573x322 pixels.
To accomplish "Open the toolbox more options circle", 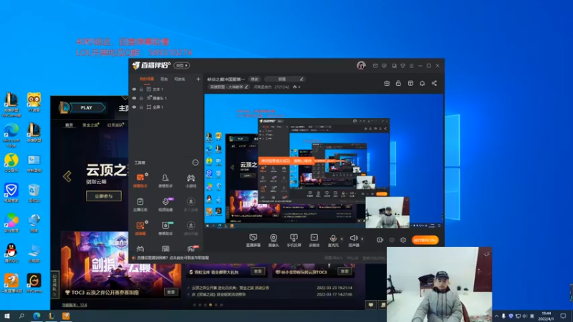I will point(196,162).
